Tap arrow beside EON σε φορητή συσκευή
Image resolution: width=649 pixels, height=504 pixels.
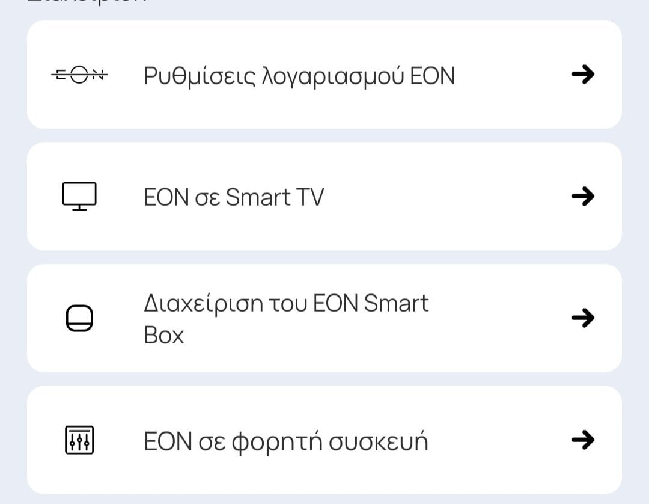[x=583, y=440]
